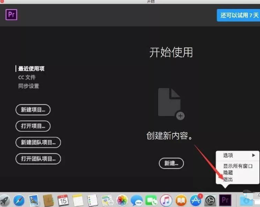Viewport: 260px width, 207px height.
Task: Open System Preferences gear in Dock
Action: 210,200
